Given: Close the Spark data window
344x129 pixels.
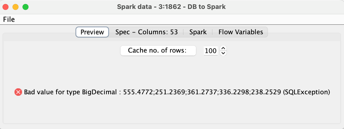Looking at the screenshot, I should [5, 7].
